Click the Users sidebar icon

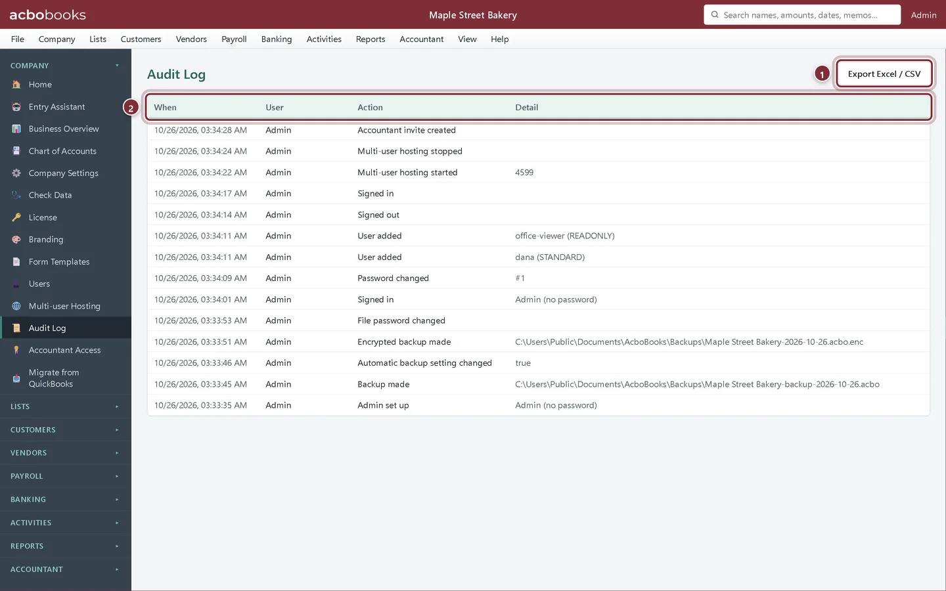click(16, 284)
